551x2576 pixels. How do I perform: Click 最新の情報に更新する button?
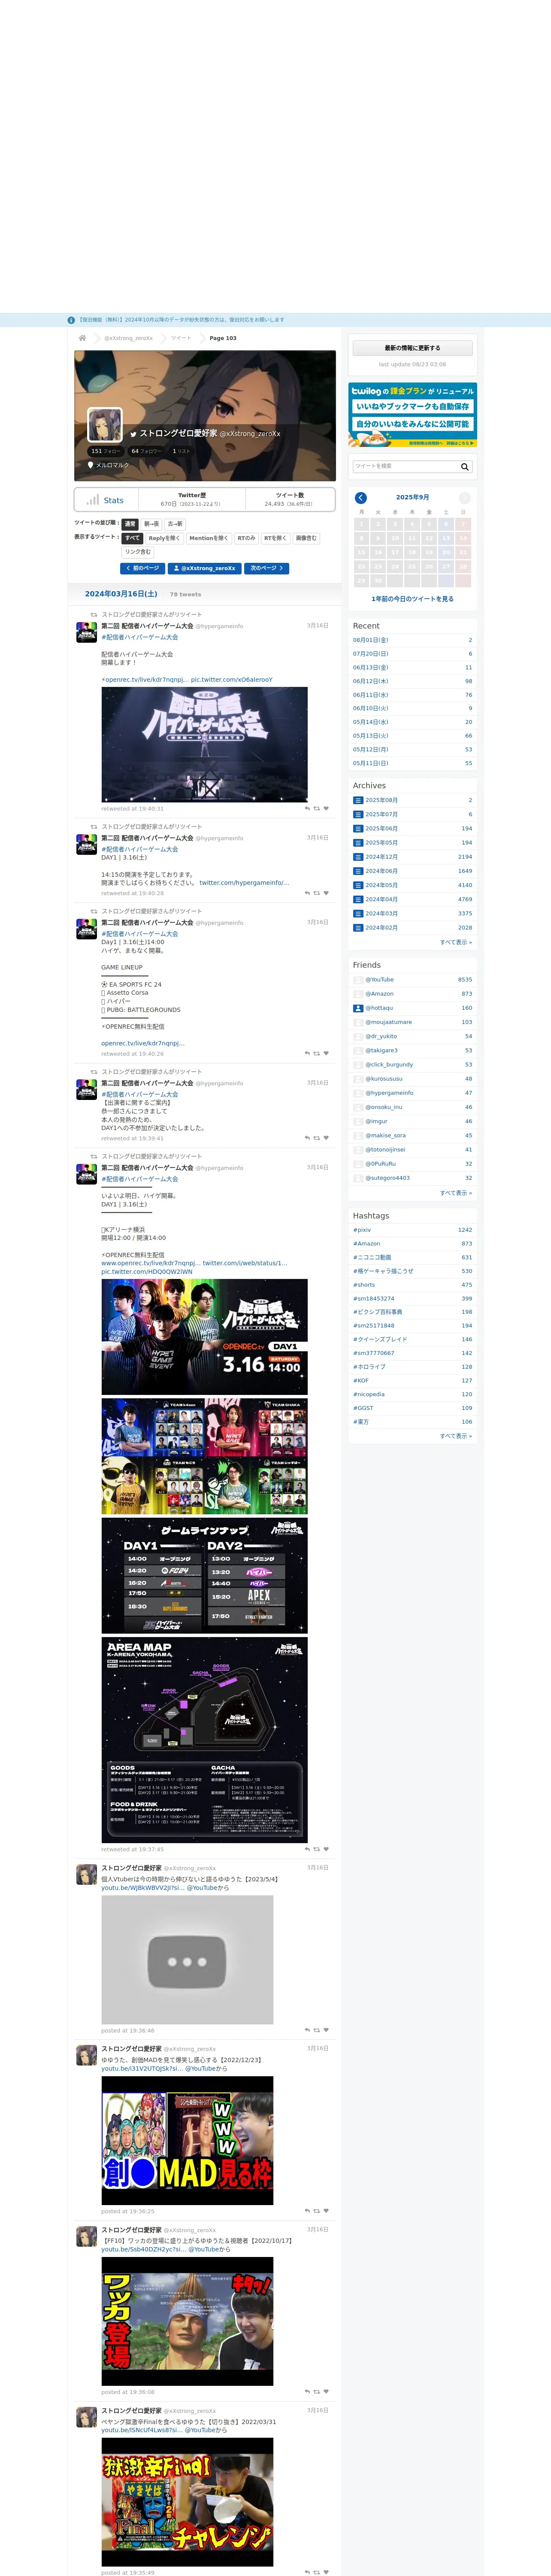pyautogui.click(x=412, y=348)
